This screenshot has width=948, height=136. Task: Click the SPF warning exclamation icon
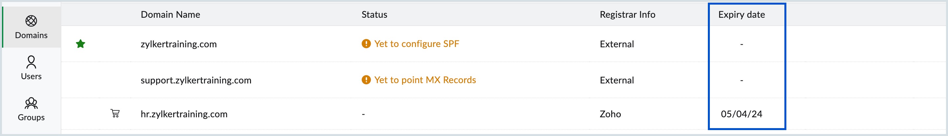click(366, 44)
